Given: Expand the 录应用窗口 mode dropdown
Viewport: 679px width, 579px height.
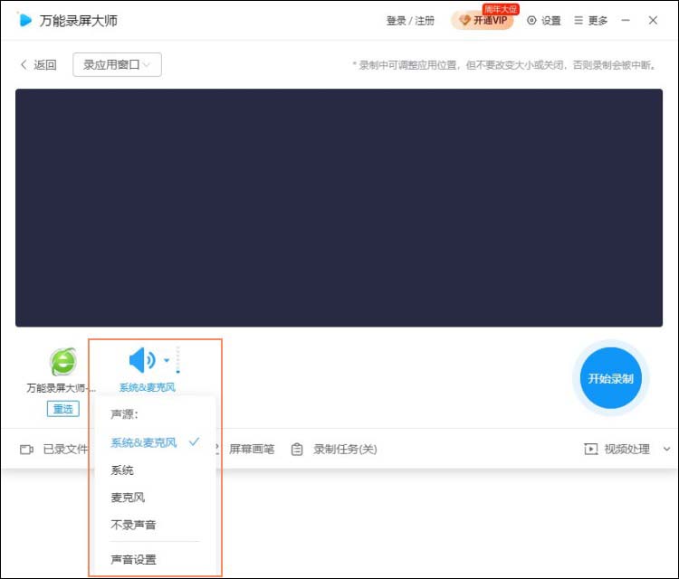Looking at the screenshot, I should point(117,64).
